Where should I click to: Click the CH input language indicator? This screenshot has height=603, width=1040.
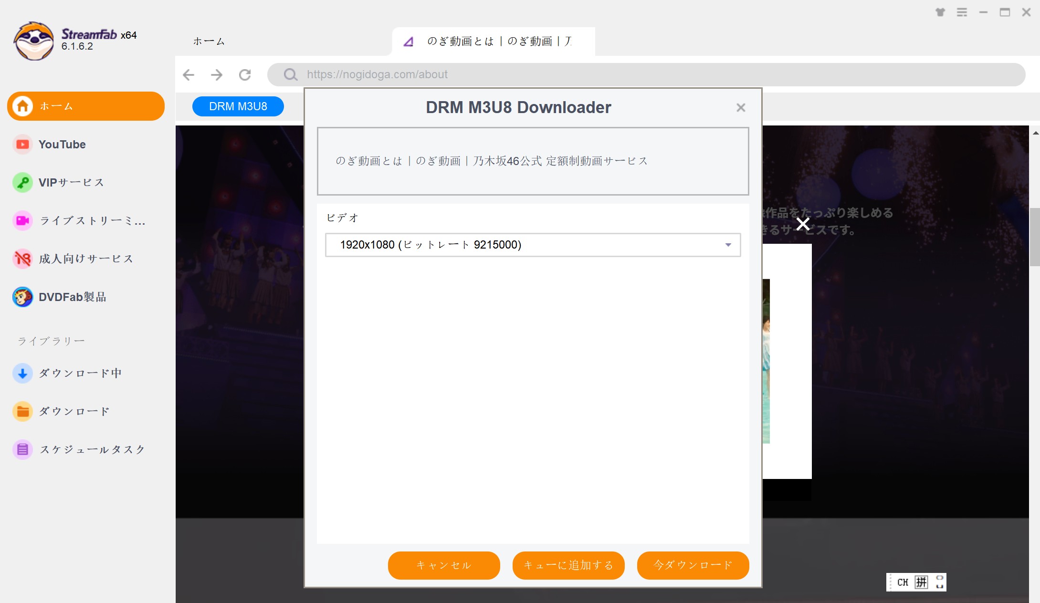coord(902,582)
